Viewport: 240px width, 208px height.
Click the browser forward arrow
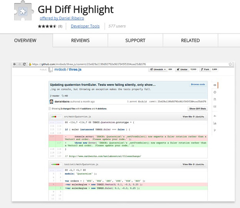point(20,64)
